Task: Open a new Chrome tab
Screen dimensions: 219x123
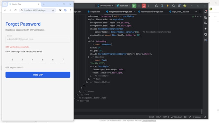Action: click(x=44, y=4)
